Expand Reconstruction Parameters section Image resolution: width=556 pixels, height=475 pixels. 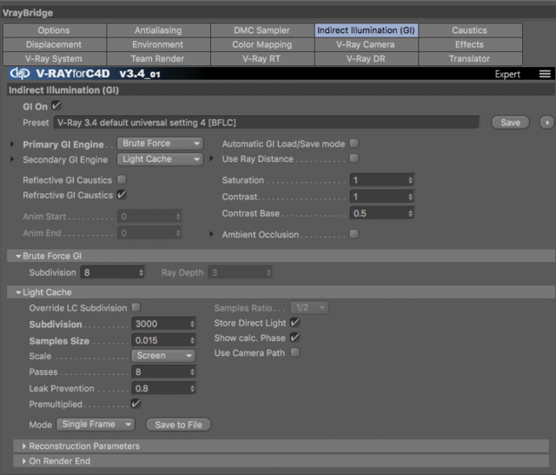click(24, 446)
